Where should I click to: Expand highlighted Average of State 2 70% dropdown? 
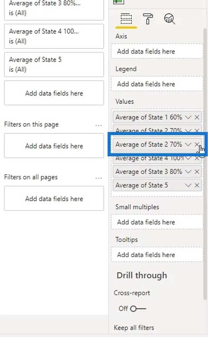pos(188,144)
